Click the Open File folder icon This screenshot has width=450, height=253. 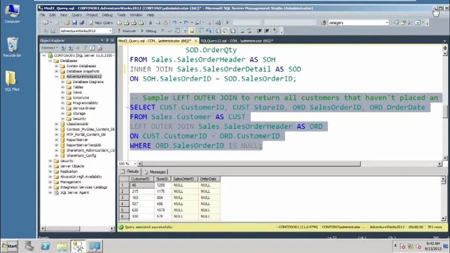coord(67,23)
